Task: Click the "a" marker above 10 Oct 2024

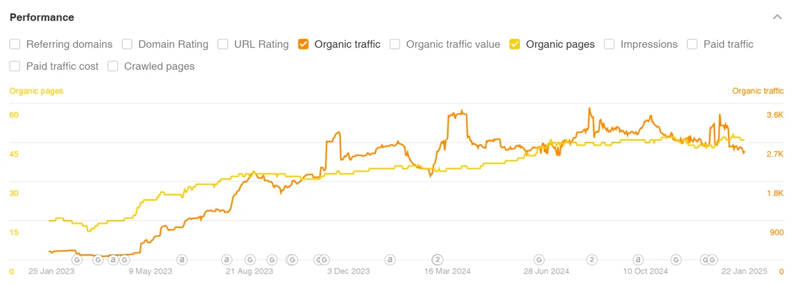Action: coord(638,260)
